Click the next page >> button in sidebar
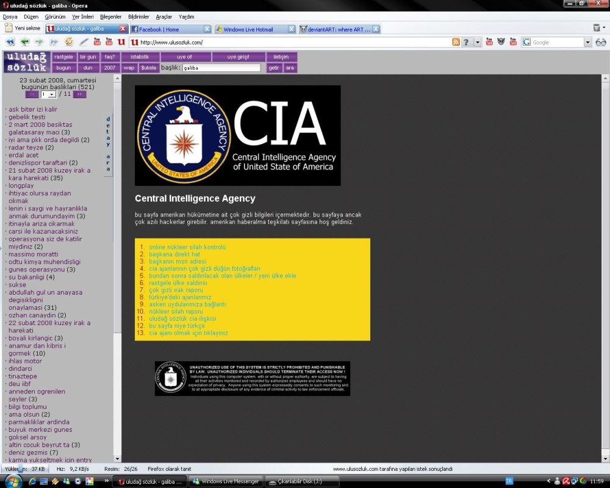 click(79, 94)
